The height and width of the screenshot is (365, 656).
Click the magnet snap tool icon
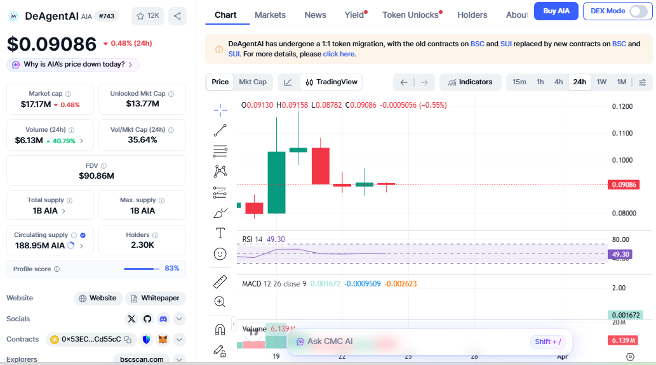pyautogui.click(x=220, y=330)
